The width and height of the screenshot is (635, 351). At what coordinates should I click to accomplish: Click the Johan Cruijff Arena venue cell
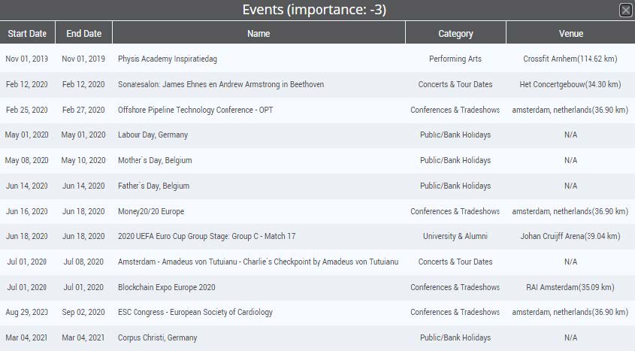click(x=570, y=236)
